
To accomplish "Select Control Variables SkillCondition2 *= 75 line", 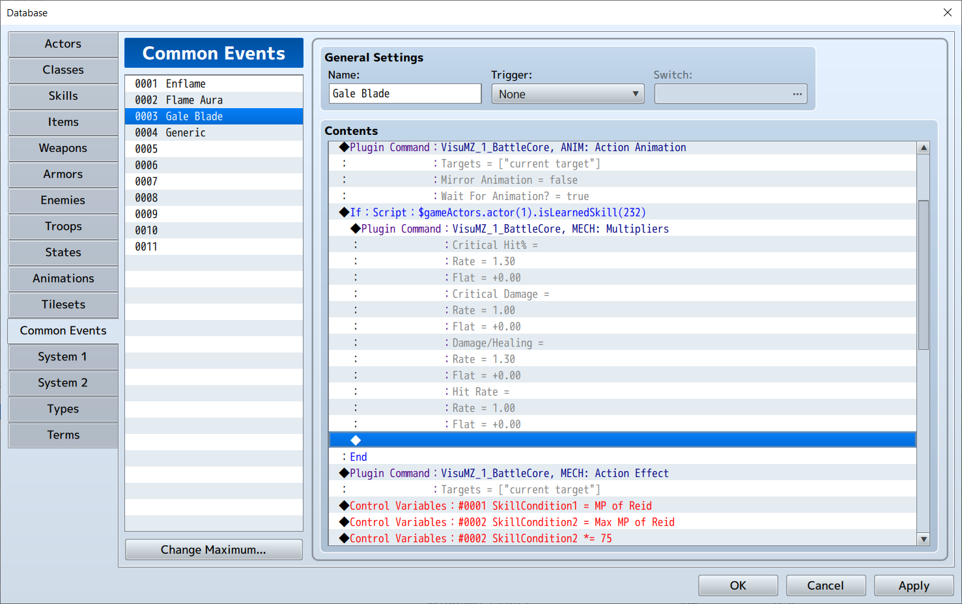I will 622,538.
